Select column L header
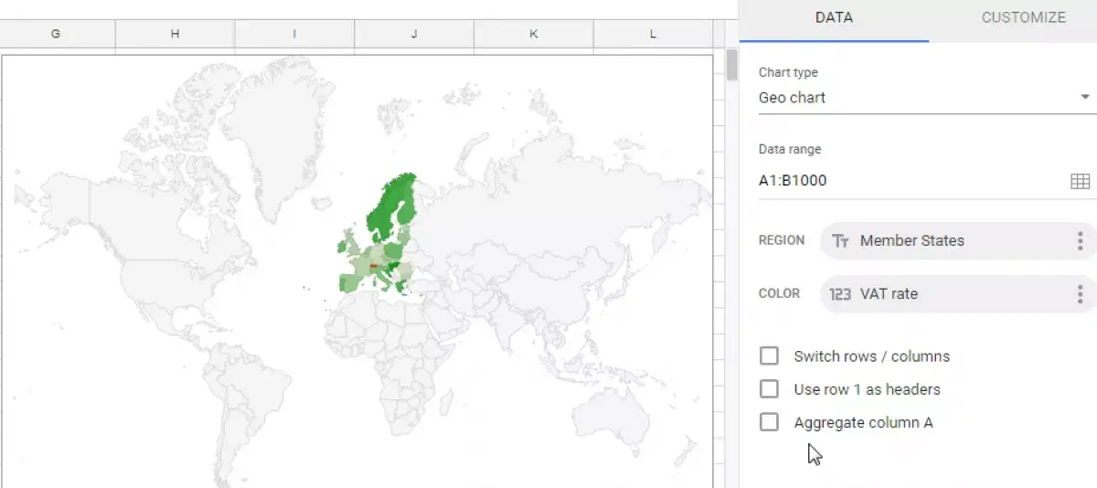Screen dimensions: 1097x488 pyautogui.click(x=653, y=34)
